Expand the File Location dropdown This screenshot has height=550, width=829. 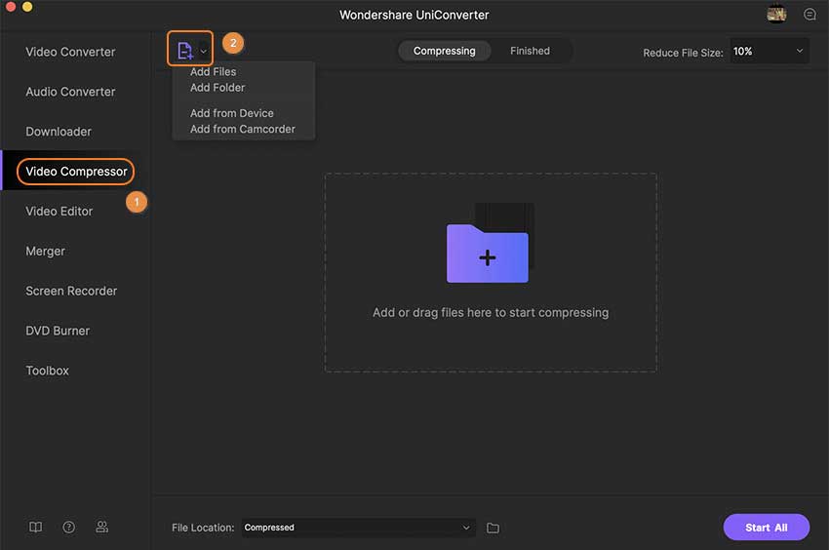pos(359,528)
